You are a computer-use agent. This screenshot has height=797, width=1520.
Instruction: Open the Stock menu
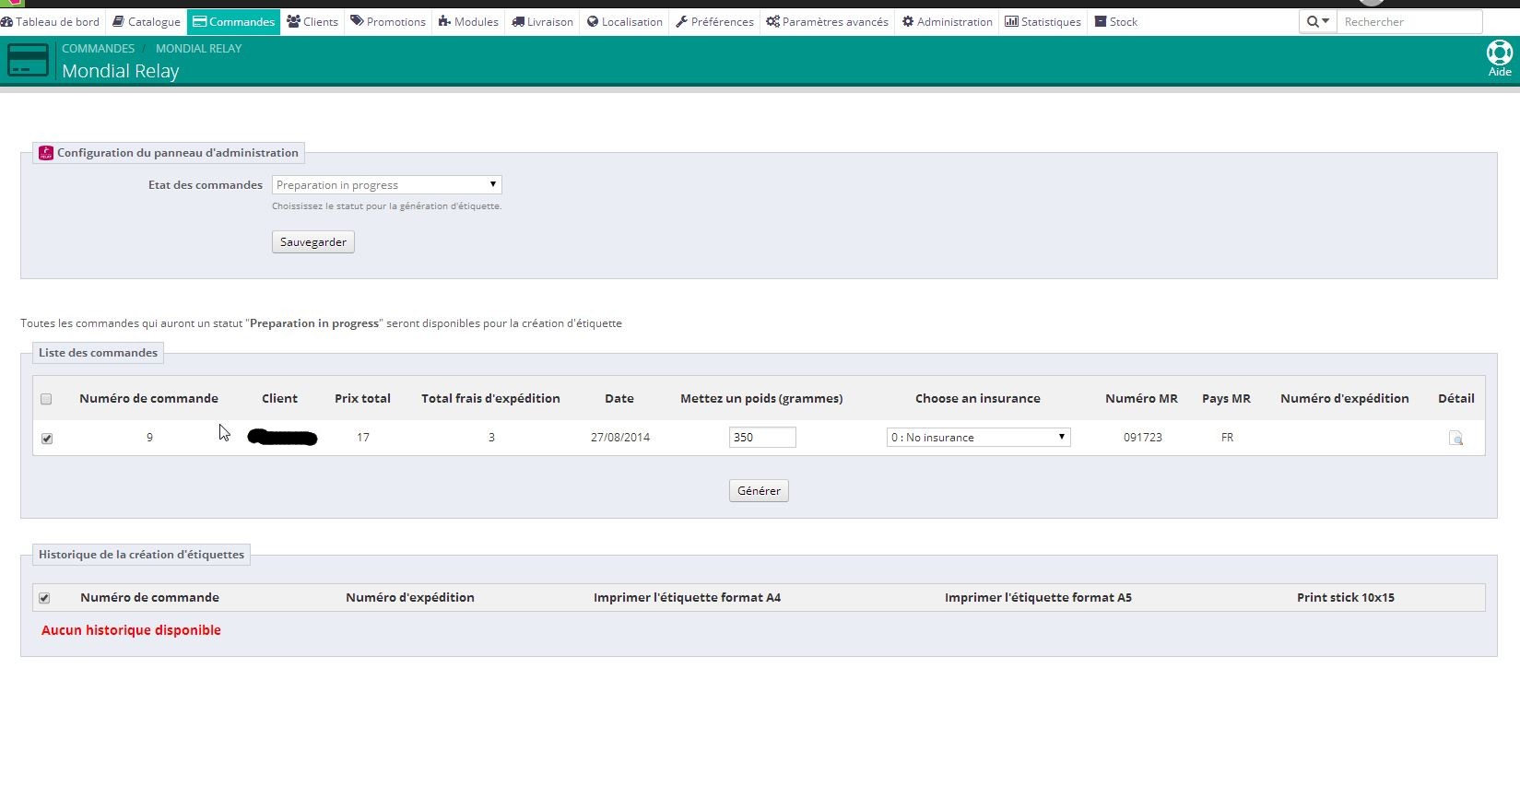[1116, 21]
